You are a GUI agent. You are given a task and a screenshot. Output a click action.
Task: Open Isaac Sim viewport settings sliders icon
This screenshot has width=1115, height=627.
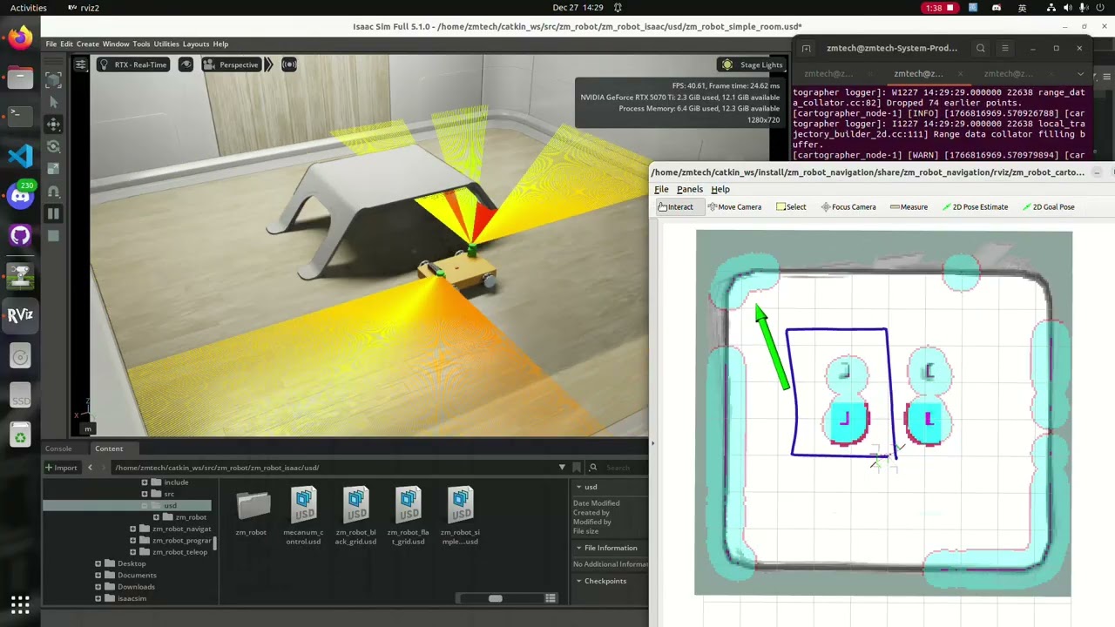[80, 64]
